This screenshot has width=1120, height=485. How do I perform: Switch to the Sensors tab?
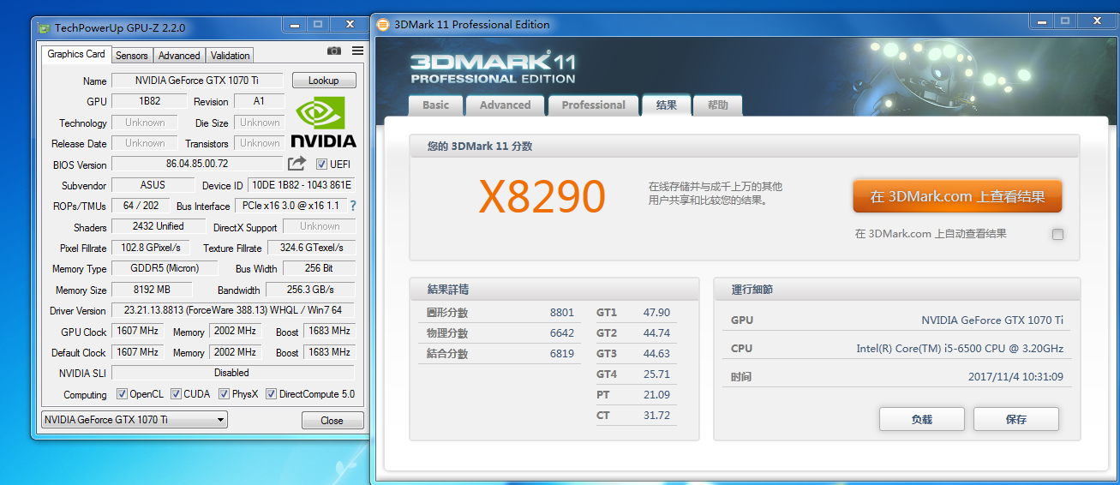(x=132, y=56)
